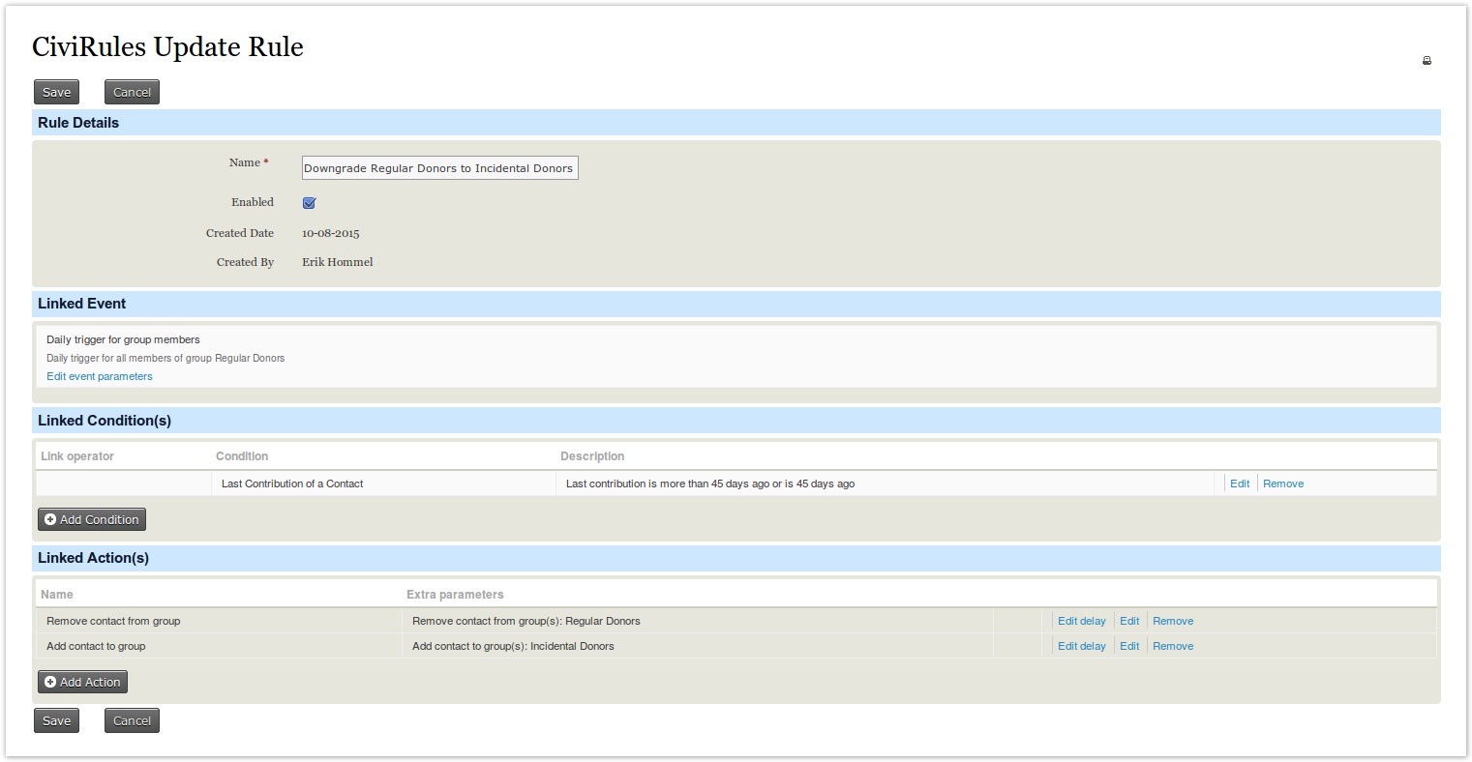Open the Edit event parameters link
The image size is (1472, 762).
point(100,376)
